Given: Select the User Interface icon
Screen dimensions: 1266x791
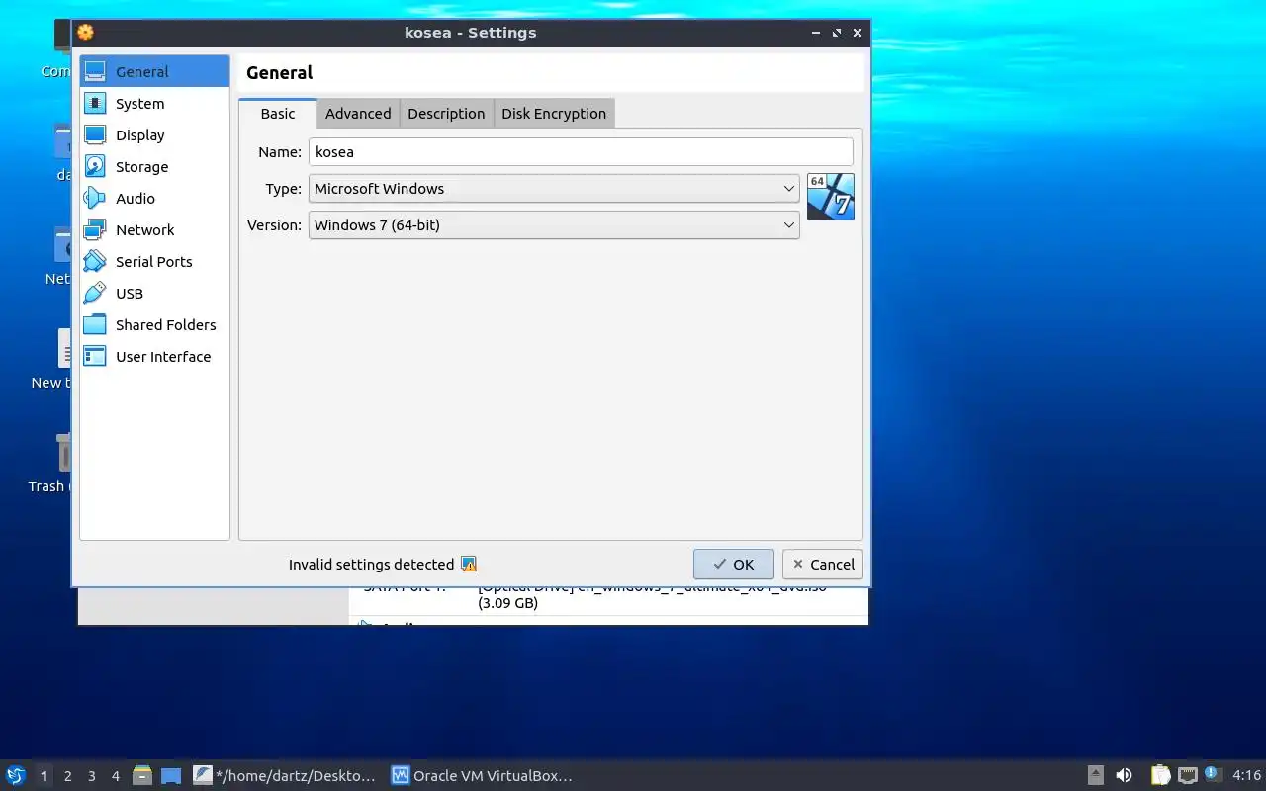Looking at the screenshot, I should [95, 356].
